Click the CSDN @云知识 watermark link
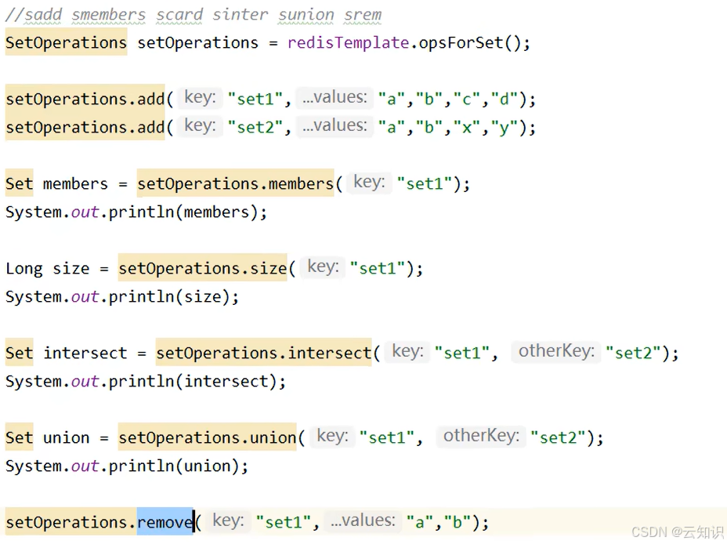The height and width of the screenshot is (544, 727). click(675, 531)
